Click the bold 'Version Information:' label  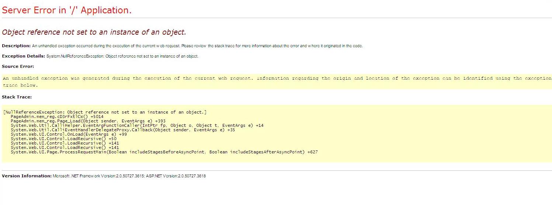click(27, 176)
